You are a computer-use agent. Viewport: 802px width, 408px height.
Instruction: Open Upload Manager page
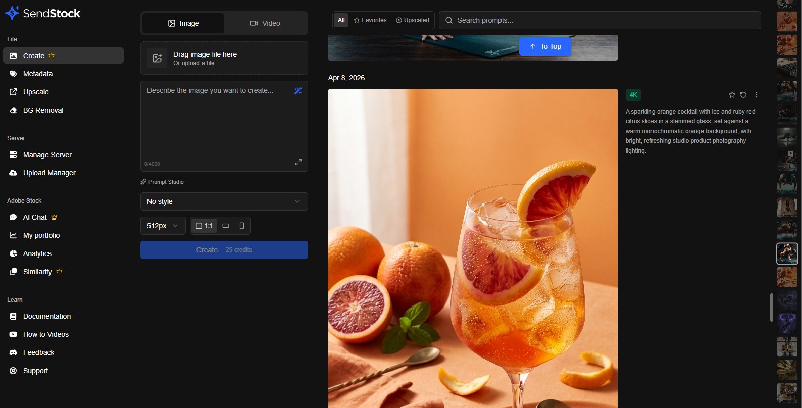tap(63, 173)
